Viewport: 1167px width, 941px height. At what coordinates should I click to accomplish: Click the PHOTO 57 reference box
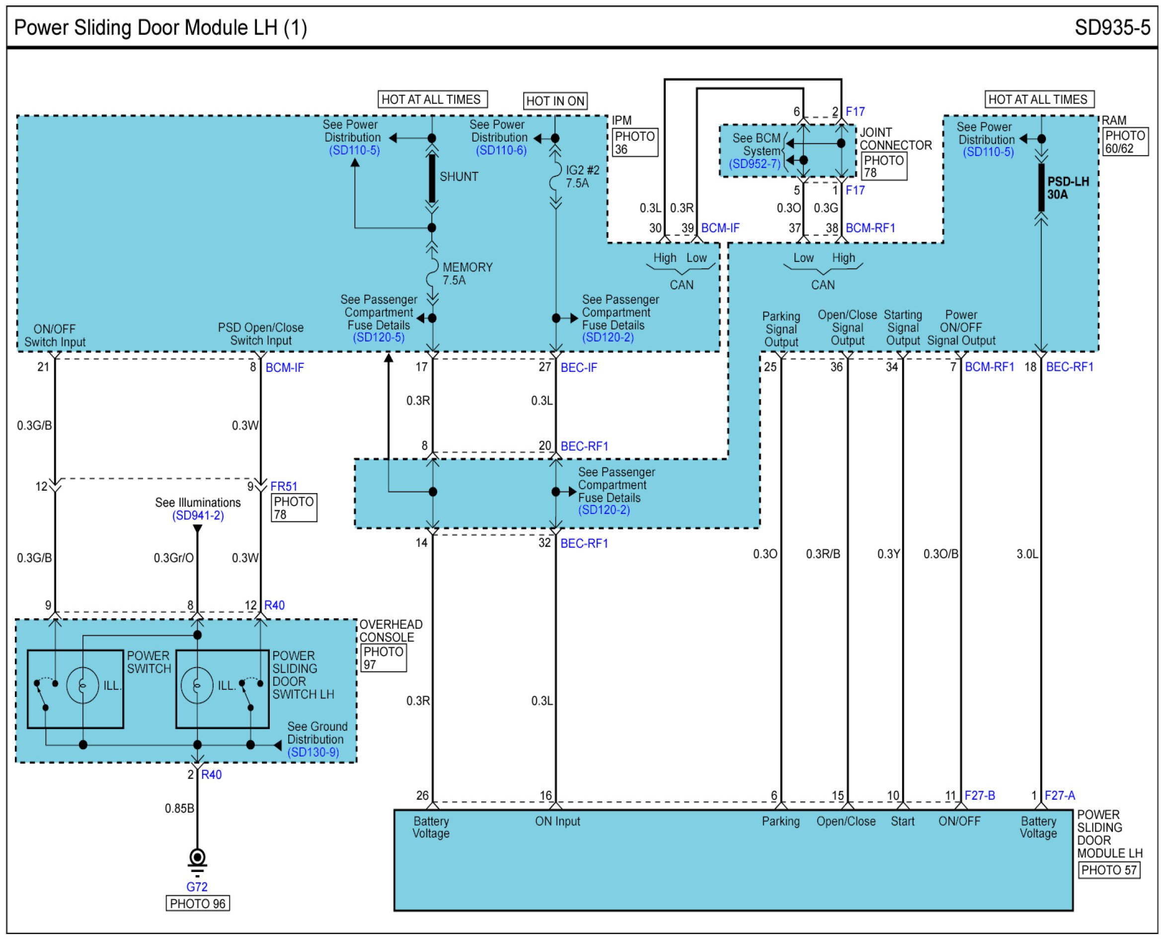point(1108,870)
